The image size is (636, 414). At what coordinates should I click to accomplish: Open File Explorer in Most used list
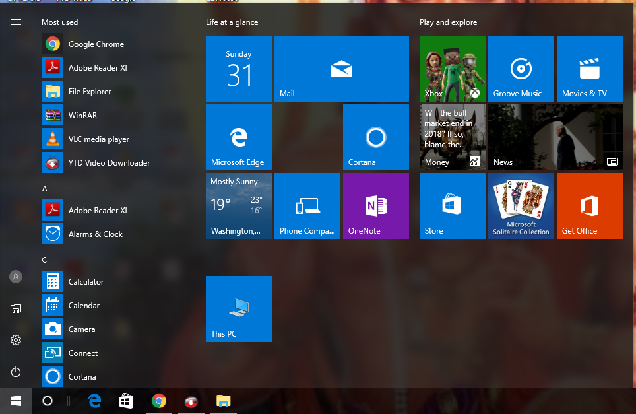pos(98,91)
